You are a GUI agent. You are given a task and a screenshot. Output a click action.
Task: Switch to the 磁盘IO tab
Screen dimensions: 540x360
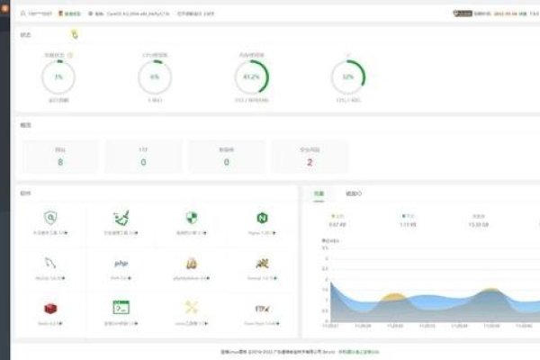354,193
